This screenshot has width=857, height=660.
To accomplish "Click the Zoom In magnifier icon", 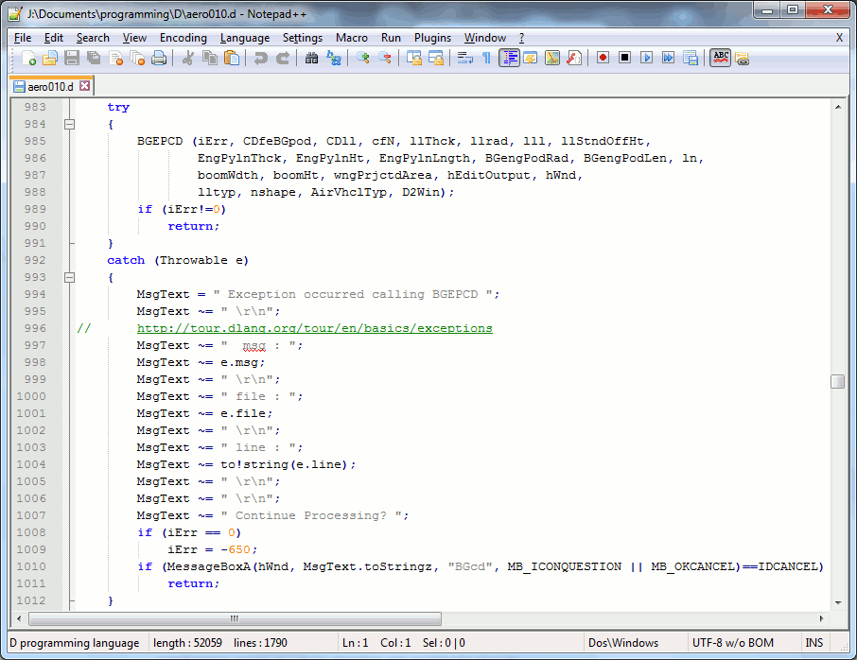I will click(x=363, y=59).
